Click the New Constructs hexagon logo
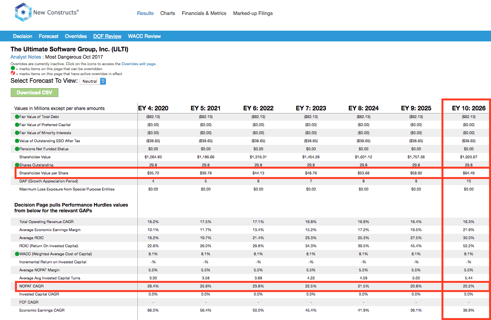This screenshot has width=491, height=320. [23, 13]
